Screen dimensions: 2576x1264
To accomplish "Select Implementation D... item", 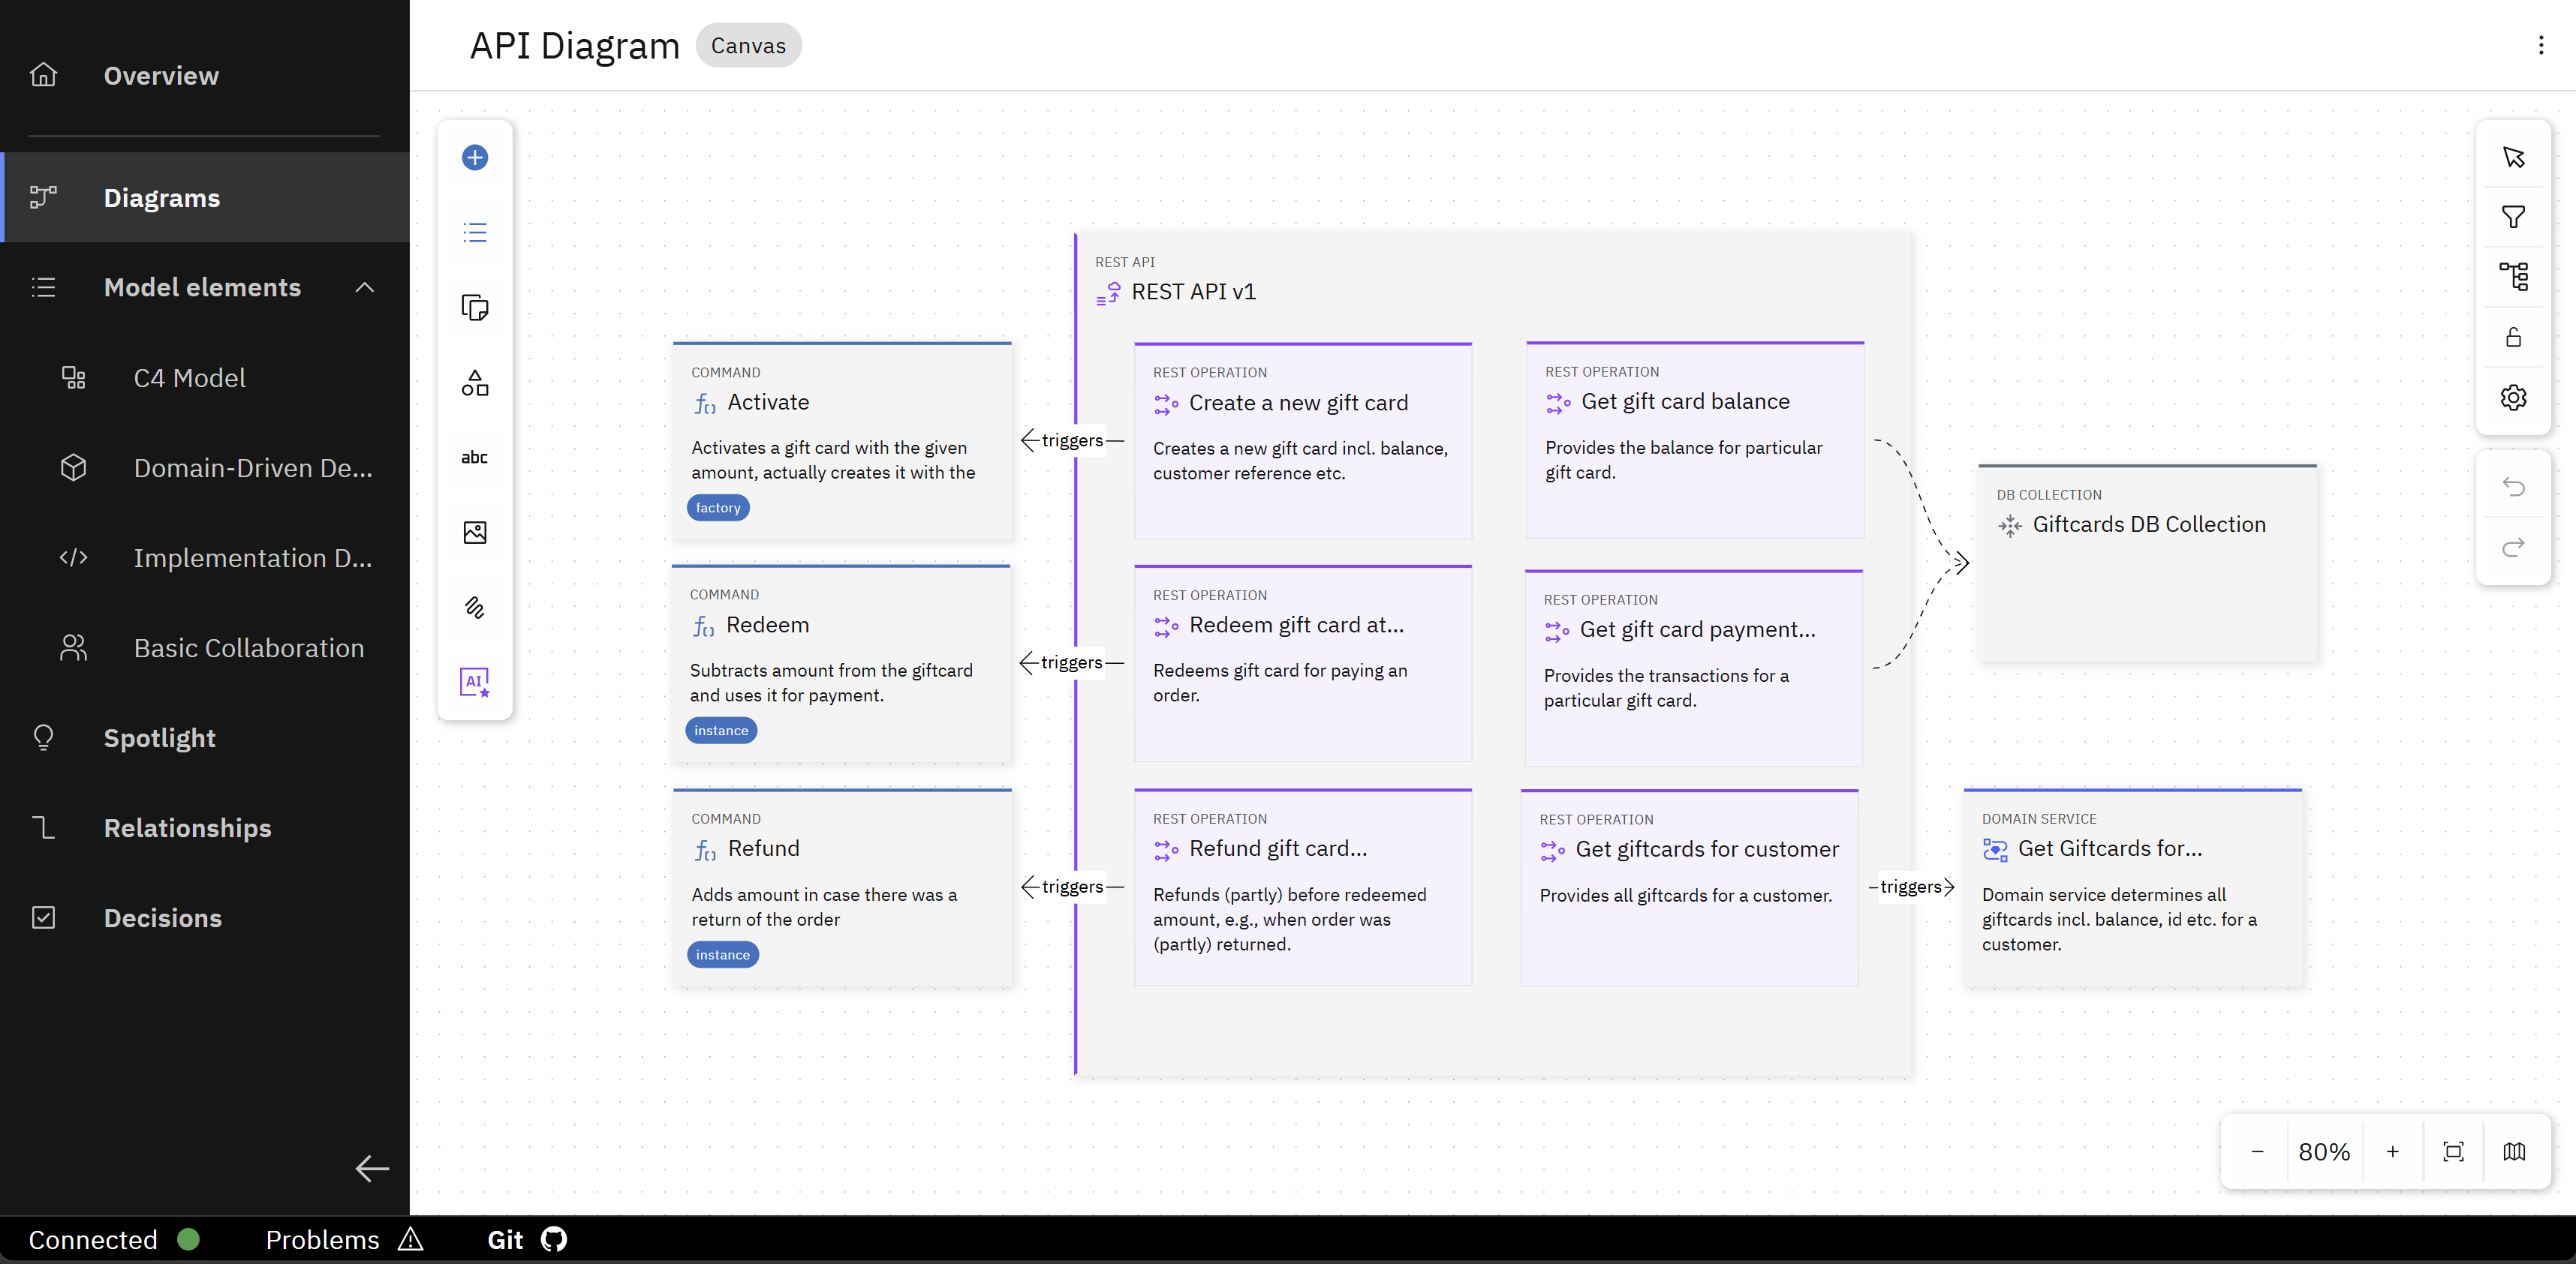I will (204, 557).
